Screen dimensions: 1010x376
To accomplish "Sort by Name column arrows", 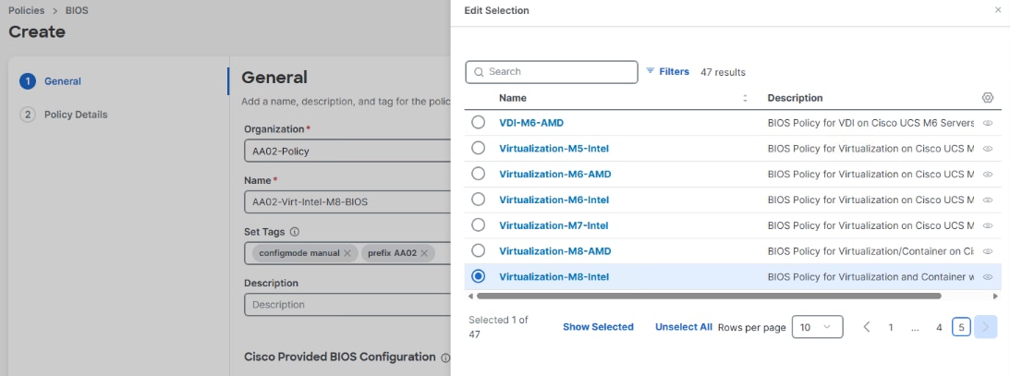I will (x=746, y=99).
